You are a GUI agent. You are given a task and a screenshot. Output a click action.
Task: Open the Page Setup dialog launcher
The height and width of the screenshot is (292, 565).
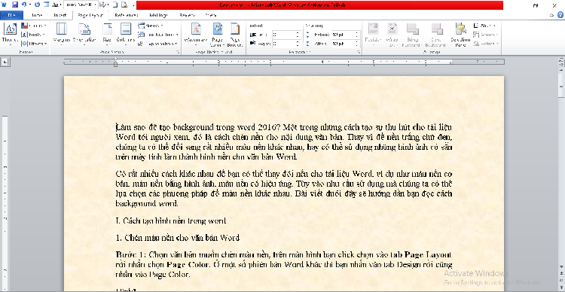pyautogui.click(x=178, y=52)
